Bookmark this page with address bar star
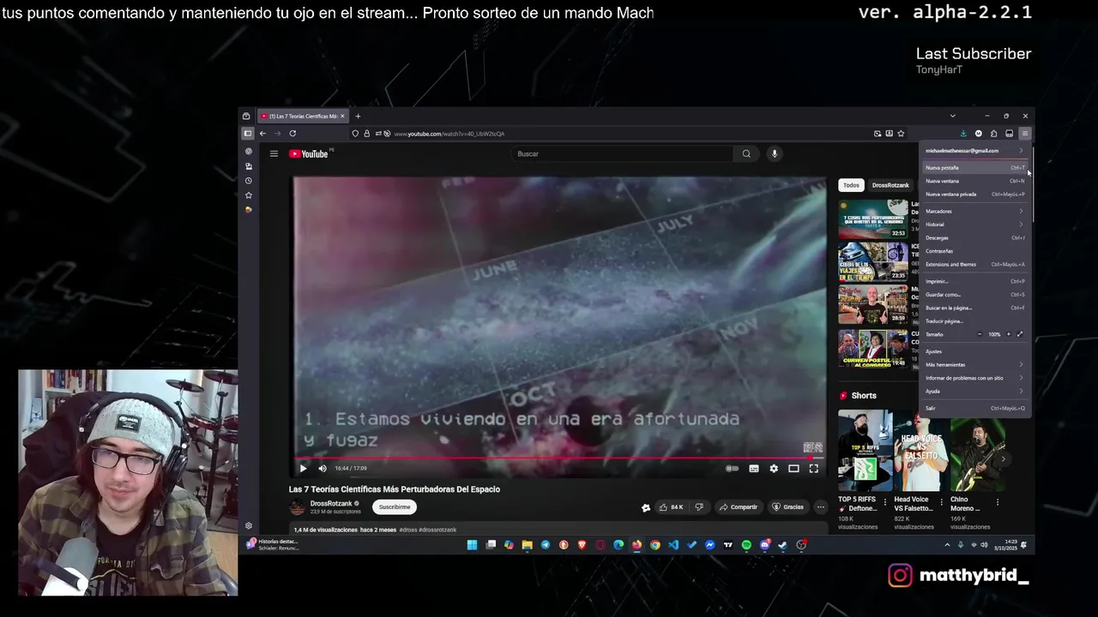 [901, 134]
